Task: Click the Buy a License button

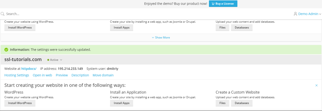Action: (223, 4)
